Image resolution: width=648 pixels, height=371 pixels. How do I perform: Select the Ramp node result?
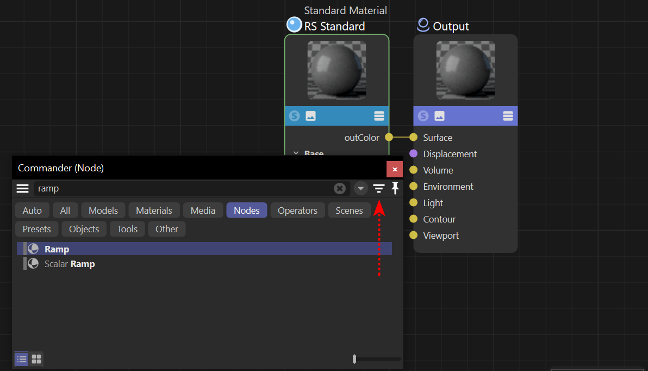57,249
